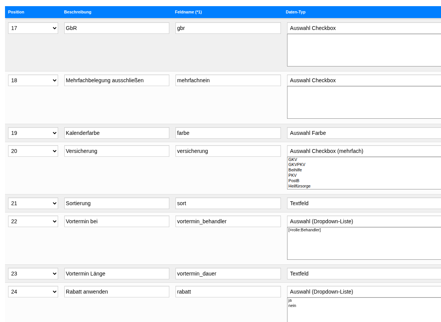Open the position dropdown showing 19
Viewport: 441px width, 322px height.
coord(33,133)
